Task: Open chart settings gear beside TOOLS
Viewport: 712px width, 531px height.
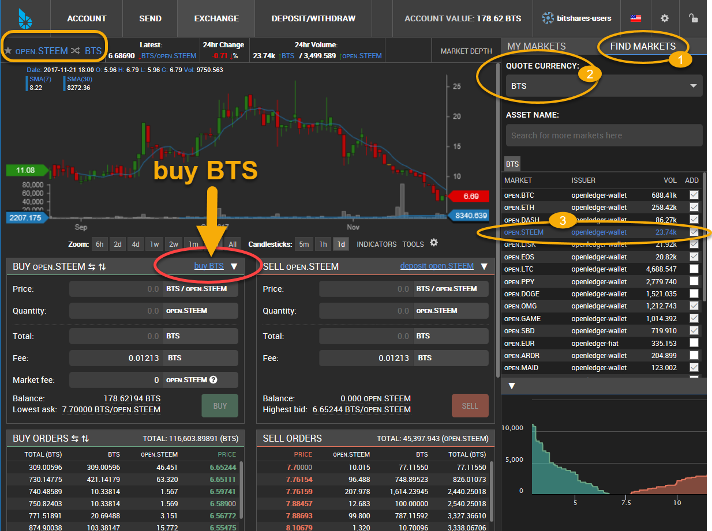Action: (x=434, y=243)
